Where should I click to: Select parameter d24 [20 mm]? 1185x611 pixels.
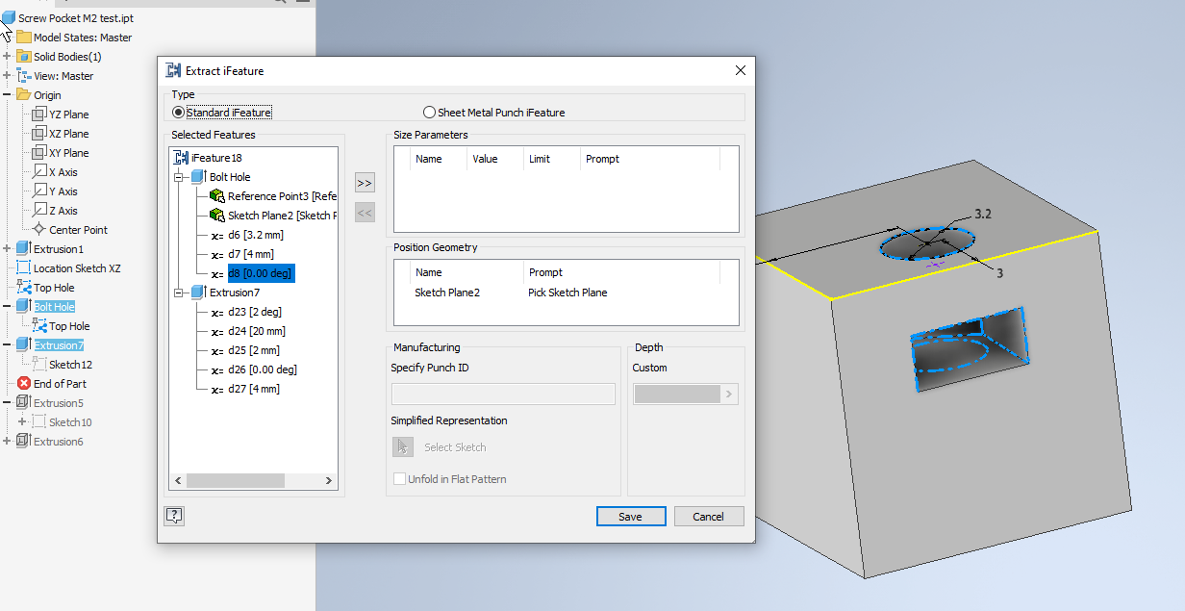(257, 331)
